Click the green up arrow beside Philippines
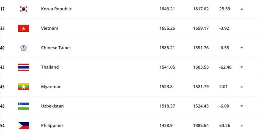The width and height of the screenshot is (260, 134). pos(242,126)
